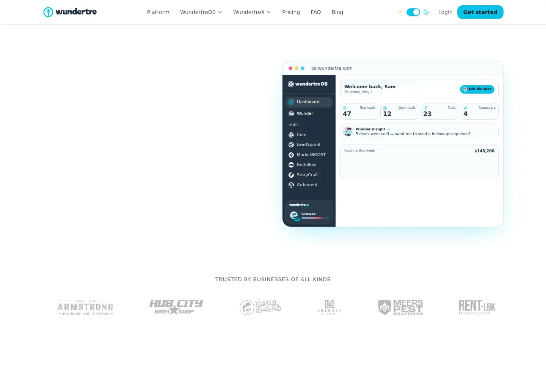Open the Pricing page
This screenshot has width=546, height=379.
pyautogui.click(x=291, y=12)
